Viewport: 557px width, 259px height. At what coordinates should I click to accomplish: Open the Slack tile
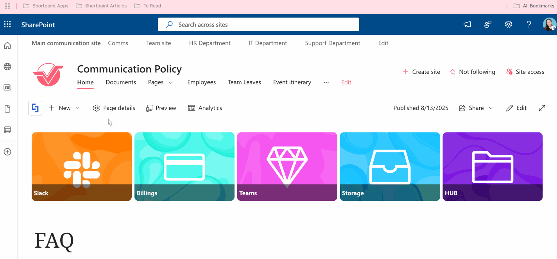(82, 166)
